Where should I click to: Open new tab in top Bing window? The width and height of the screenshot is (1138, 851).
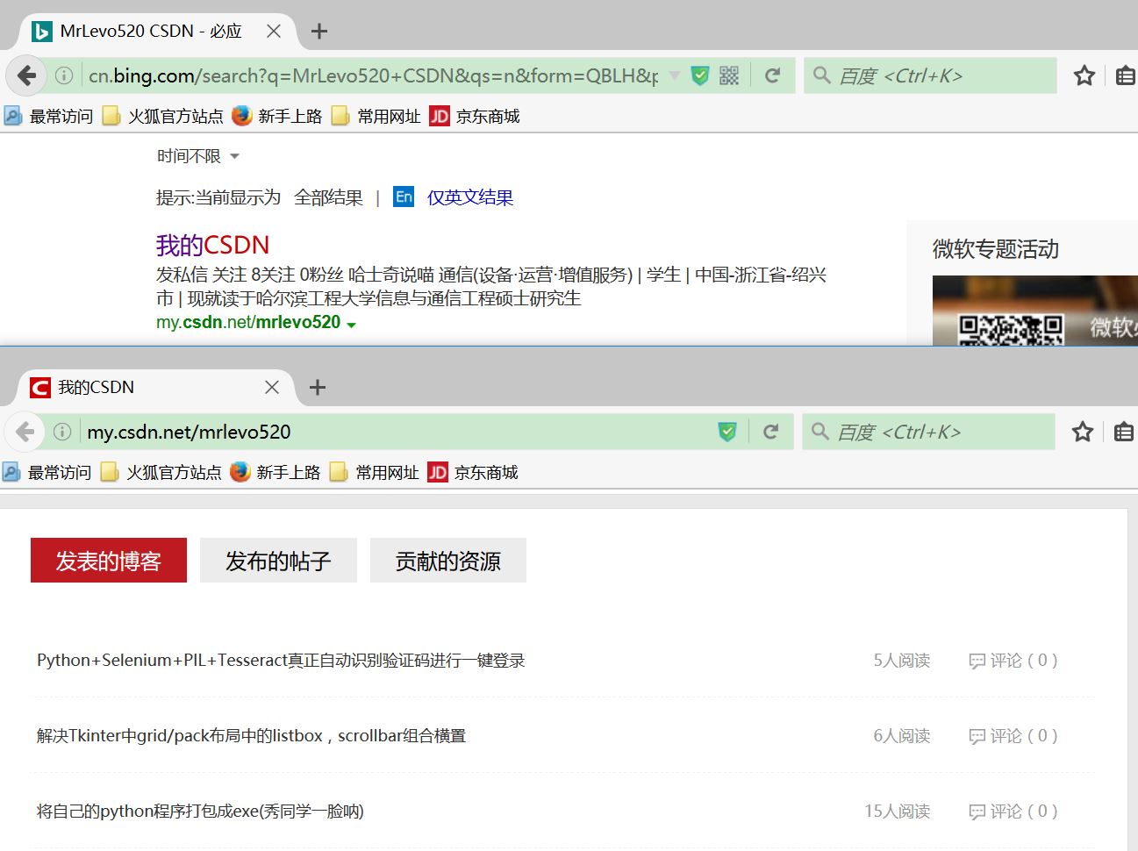tap(319, 32)
